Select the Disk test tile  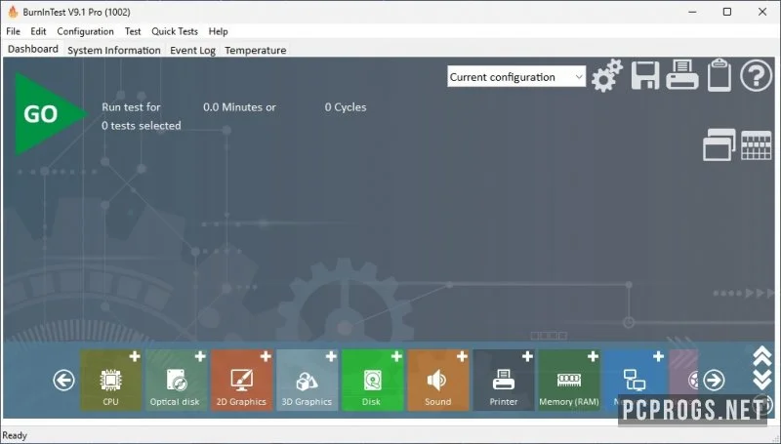tap(372, 381)
